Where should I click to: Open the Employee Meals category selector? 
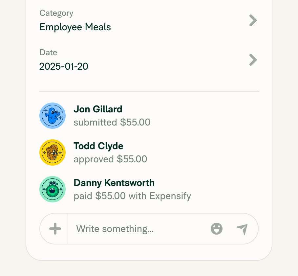point(75,27)
